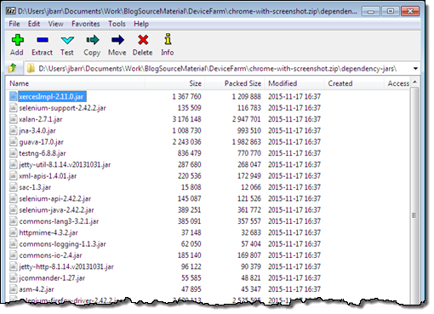Select httpmime-4.3.2.jar file name
This screenshot has height=314, width=434.
(x=49, y=233)
